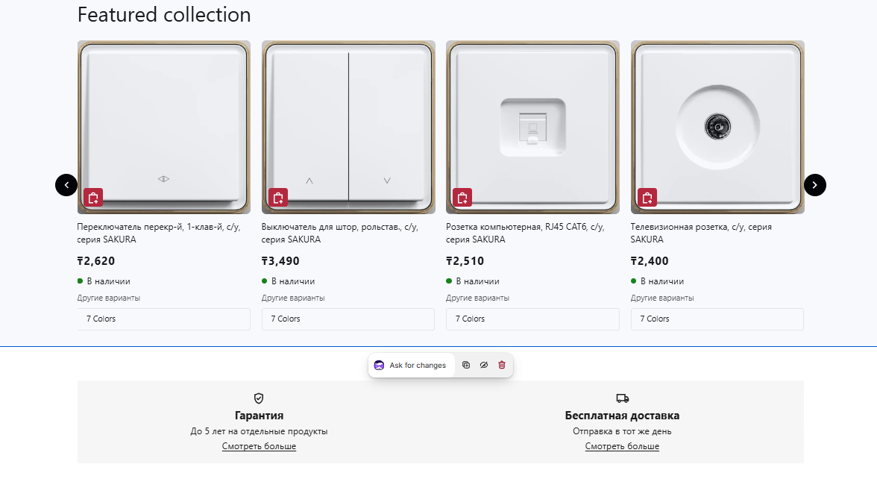The image size is (877, 479).
Task: Hide the section with the crossed-eye icon
Action: click(x=484, y=365)
